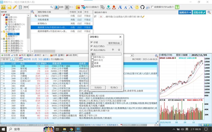This screenshot has height=132, width=212.
Task: Enable the 總市值(元) column checkbox
Action: click(x=93, y=57)
